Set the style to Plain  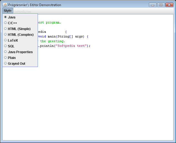[x=20, y=58]
